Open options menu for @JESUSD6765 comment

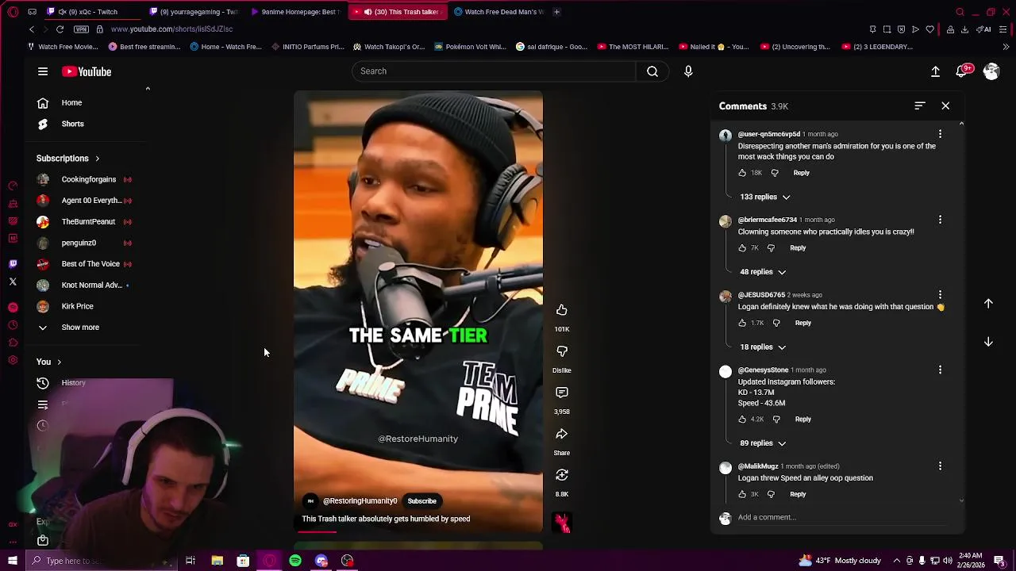coord(940,295)
